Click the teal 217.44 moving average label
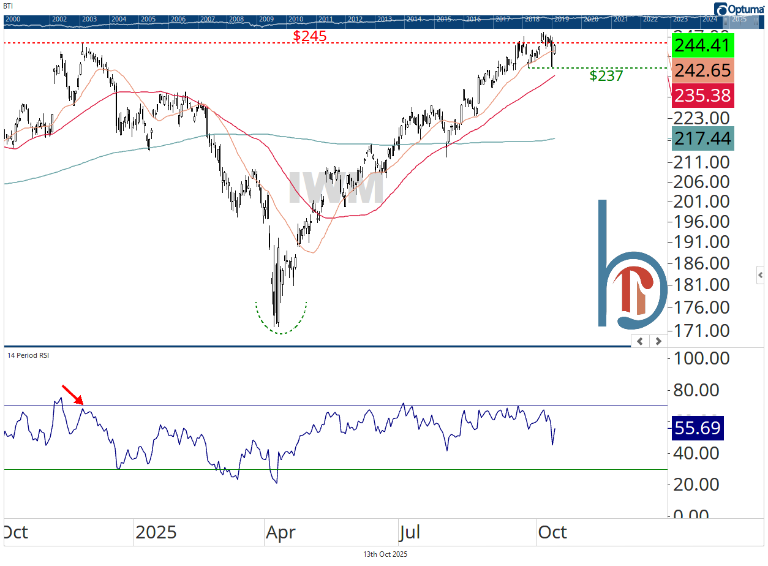The width and height of the screenshot is (768, 566). pos(701,139)
